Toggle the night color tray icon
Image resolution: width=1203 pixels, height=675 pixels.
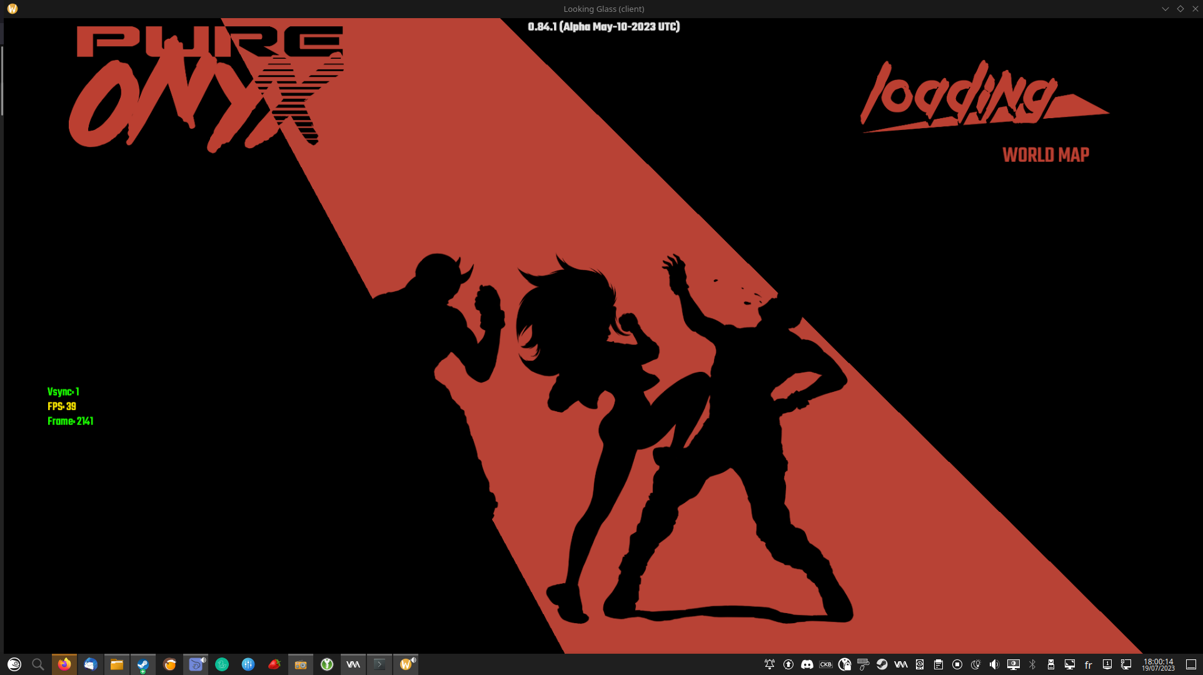[x=976, y=664]
